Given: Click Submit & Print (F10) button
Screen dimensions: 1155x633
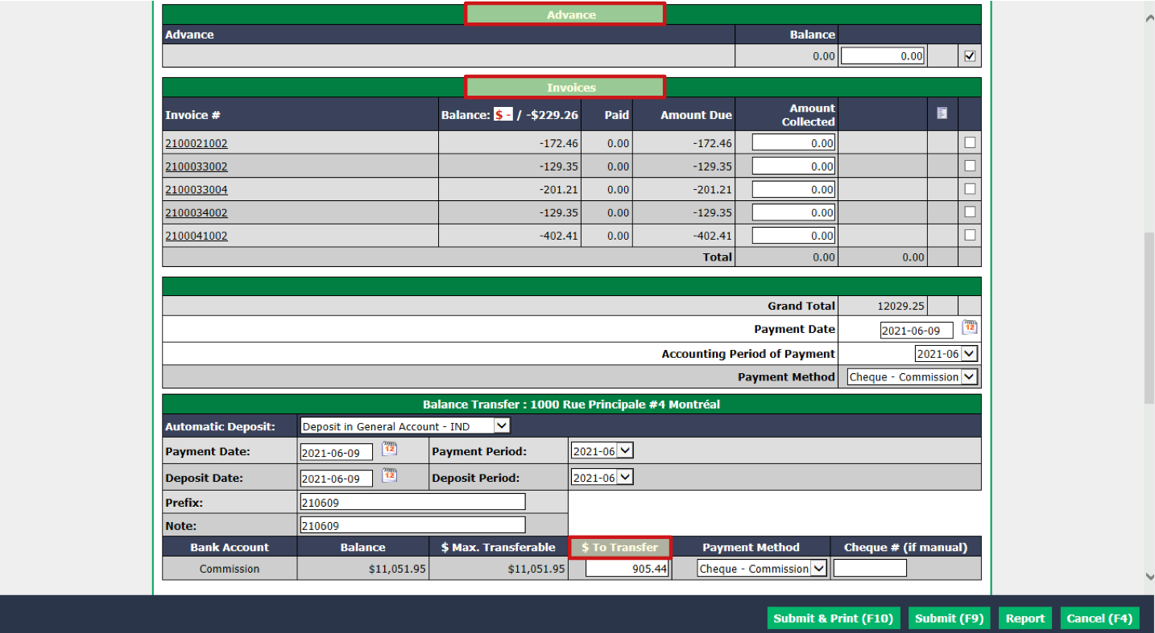Looking at the screenshot, I should 834,618.
